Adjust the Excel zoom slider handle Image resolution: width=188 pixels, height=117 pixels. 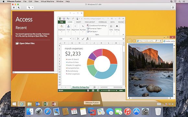[x=109, y=91]
